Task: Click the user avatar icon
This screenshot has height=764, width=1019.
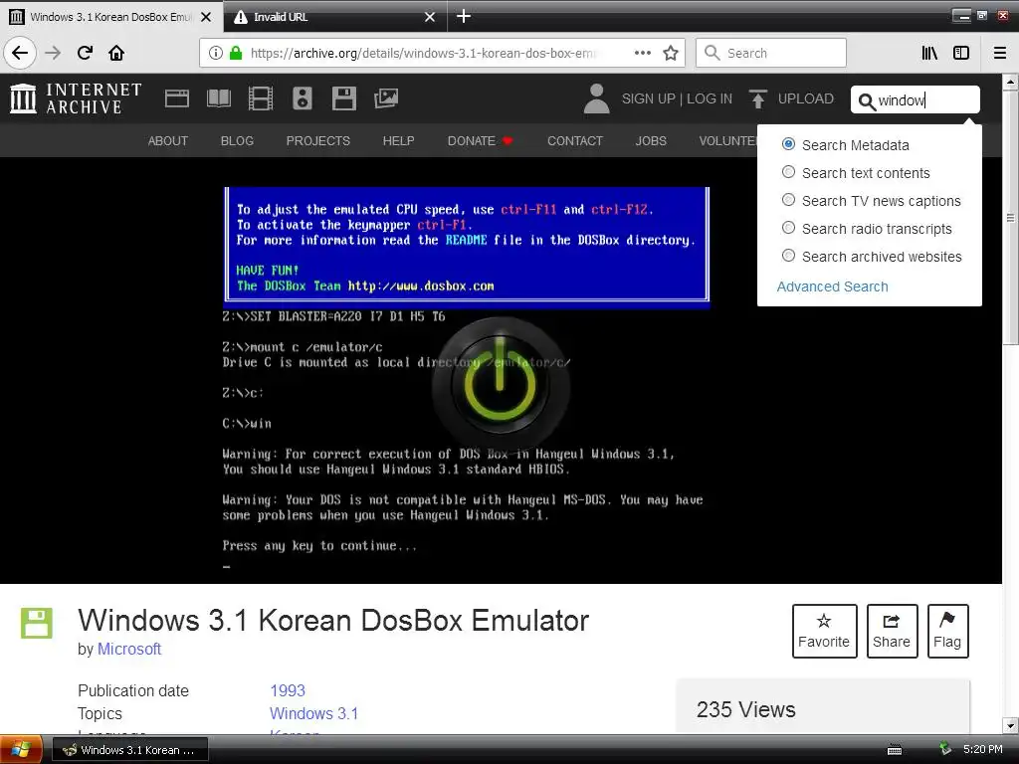Action: point(597,98)
